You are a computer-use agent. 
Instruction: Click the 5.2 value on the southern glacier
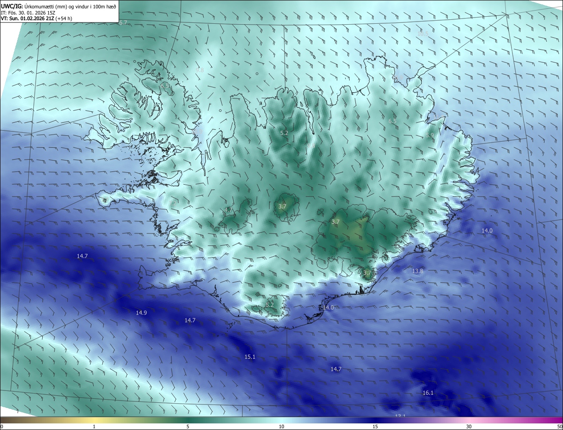pyautogui.click(x=270, y=305)
